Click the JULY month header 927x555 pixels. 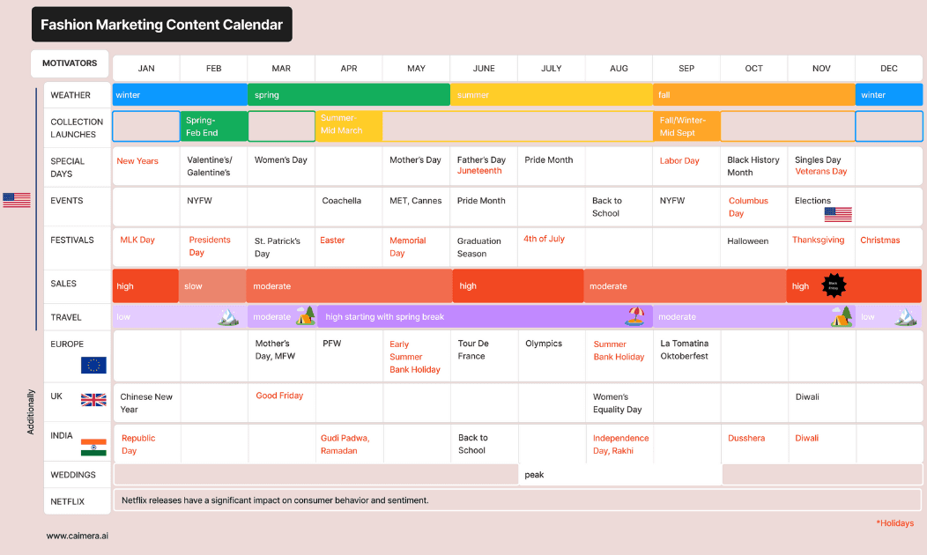tap(551, 69)
